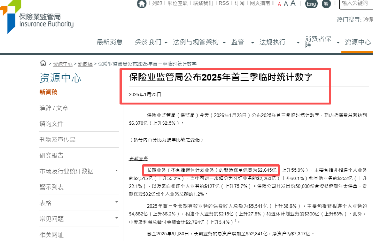
Task: Click the 列印 print link
Action: [157, 3]
